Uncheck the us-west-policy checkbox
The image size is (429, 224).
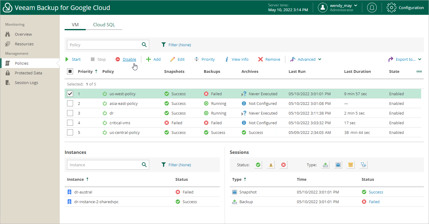click(70, 94)
